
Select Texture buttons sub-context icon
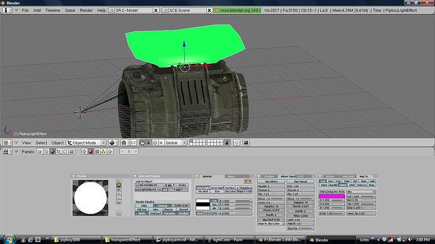(97, 152)
